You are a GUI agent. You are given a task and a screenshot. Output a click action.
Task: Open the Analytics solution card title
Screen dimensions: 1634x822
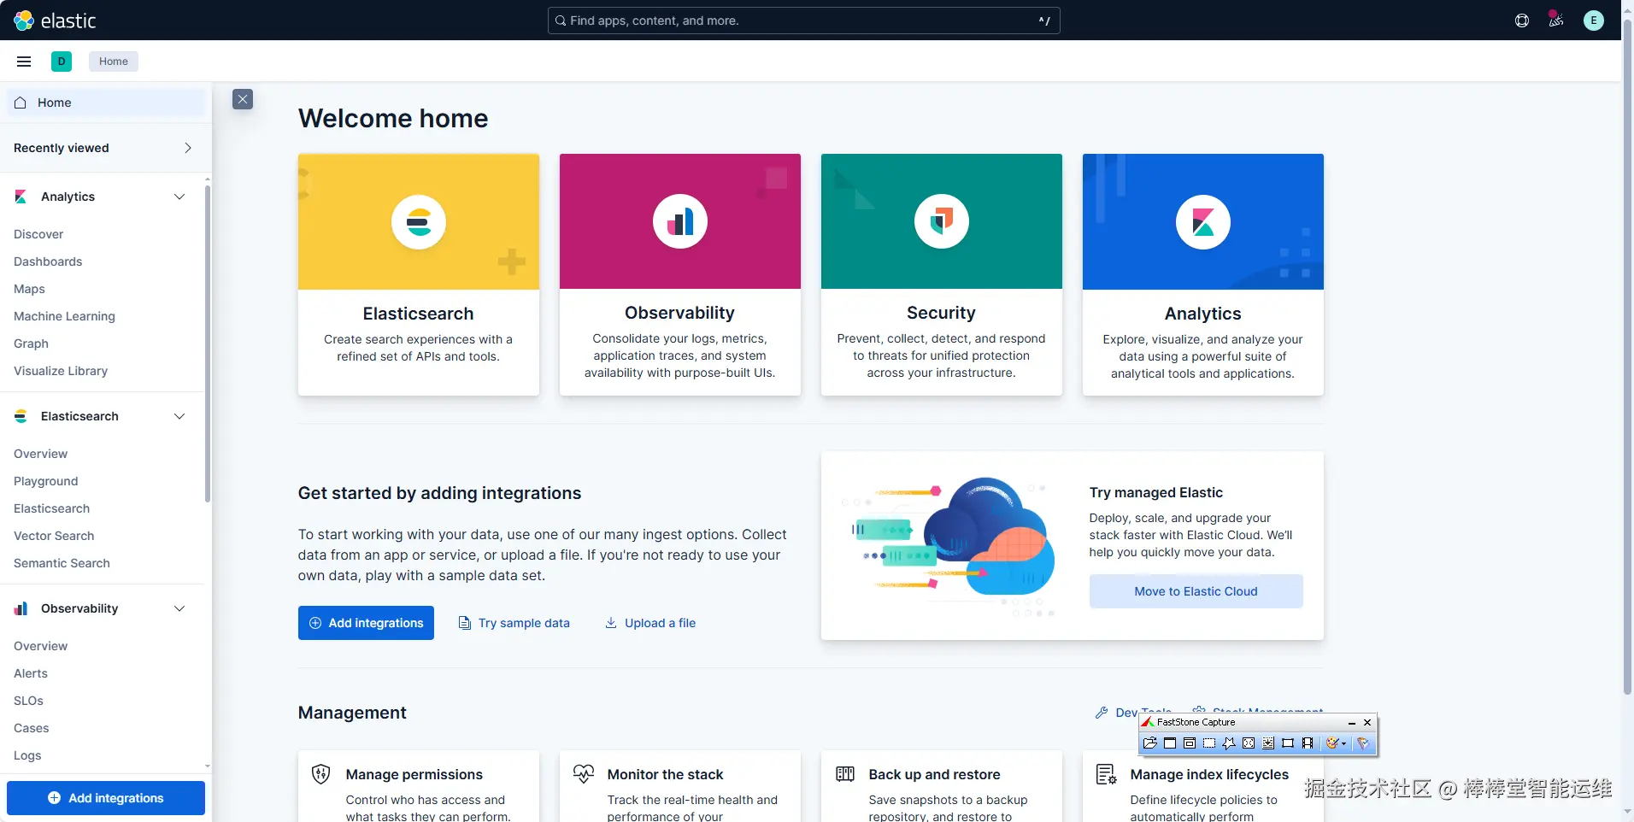coord(1202,314)
